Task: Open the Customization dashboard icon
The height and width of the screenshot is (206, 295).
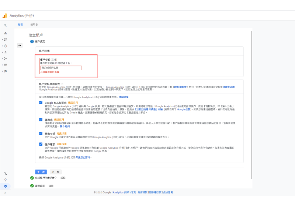Action: (x=6, y=40)
